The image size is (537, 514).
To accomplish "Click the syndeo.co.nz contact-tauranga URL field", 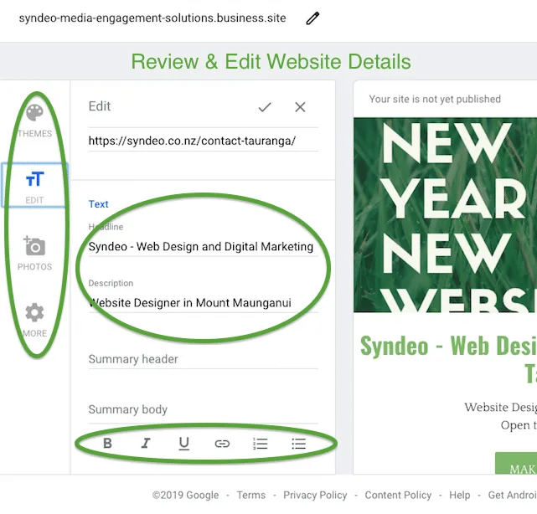I will [203, 141].
